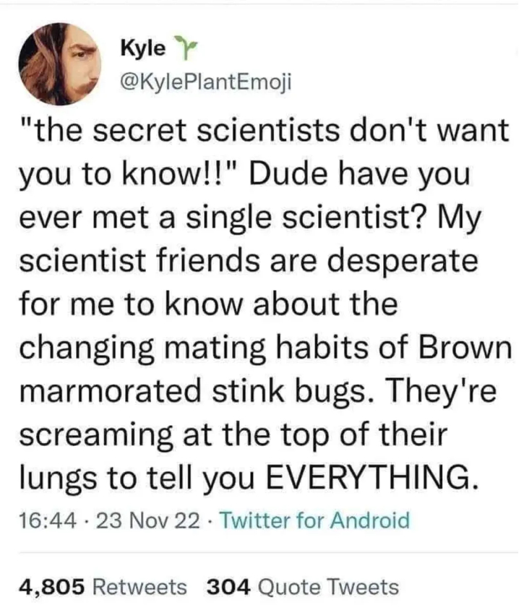The image size is (519, 610).
Task: Click the word EVERYTHING in the tweet
Action: click(372, 478)
